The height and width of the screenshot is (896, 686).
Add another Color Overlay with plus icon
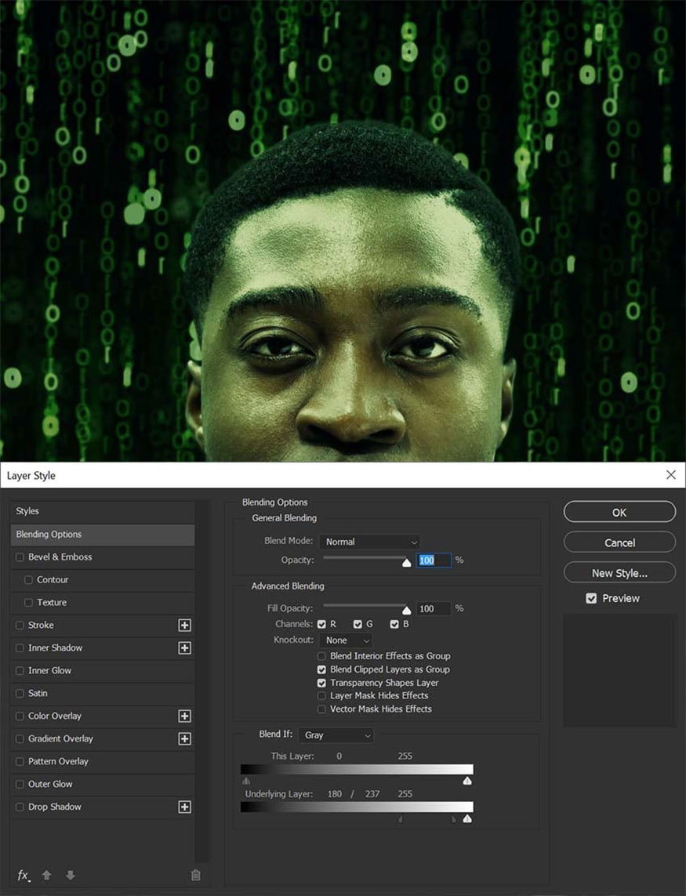coord(185,716)
